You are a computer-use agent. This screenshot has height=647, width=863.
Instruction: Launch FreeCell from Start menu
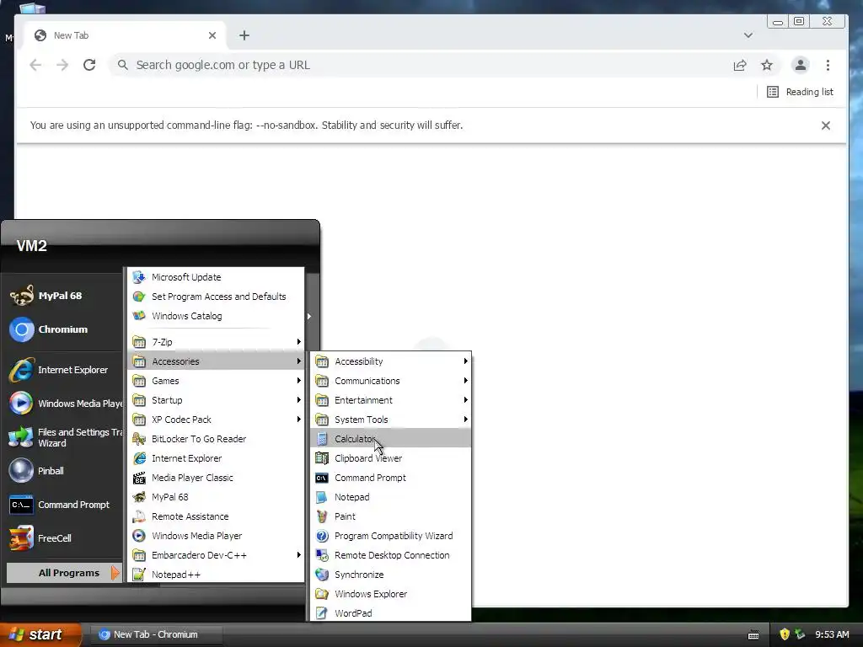[x=64, y=538]
